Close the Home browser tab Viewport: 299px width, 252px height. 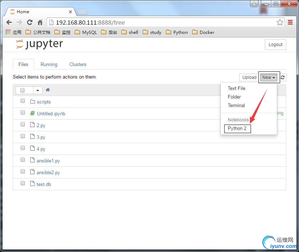[x=70, y=12]
